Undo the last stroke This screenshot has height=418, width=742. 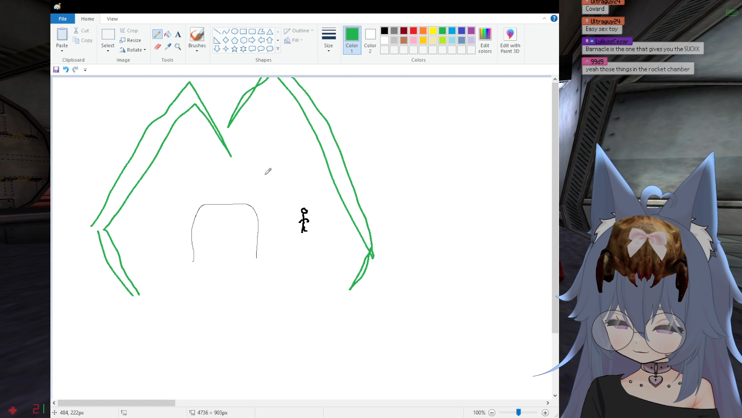66,70
